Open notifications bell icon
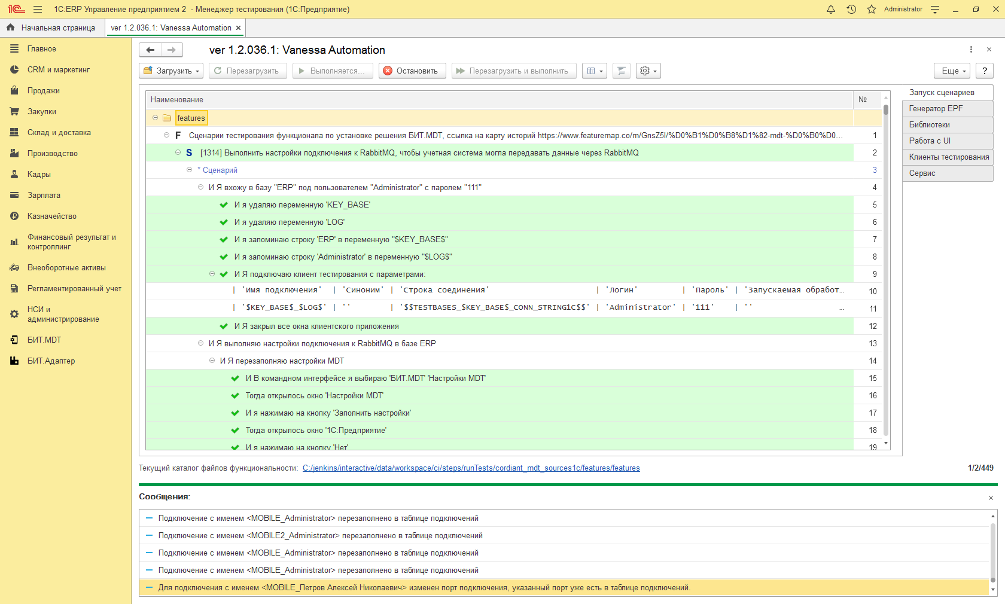 pyautogui.click(x=831, y=9)
